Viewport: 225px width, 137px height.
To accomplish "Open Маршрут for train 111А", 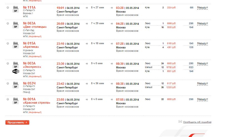I will pyautogui.click(x=202, y=8).
